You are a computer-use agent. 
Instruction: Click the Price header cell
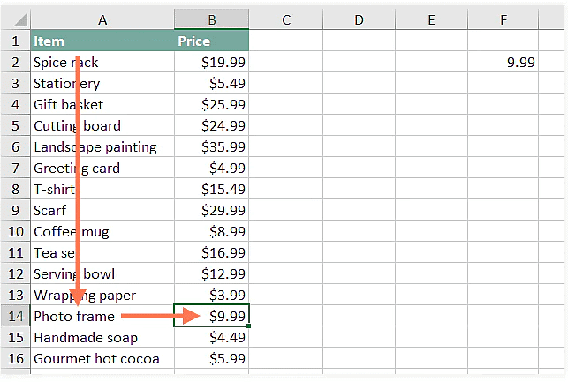pyautogui.click(x=212, y=41)
